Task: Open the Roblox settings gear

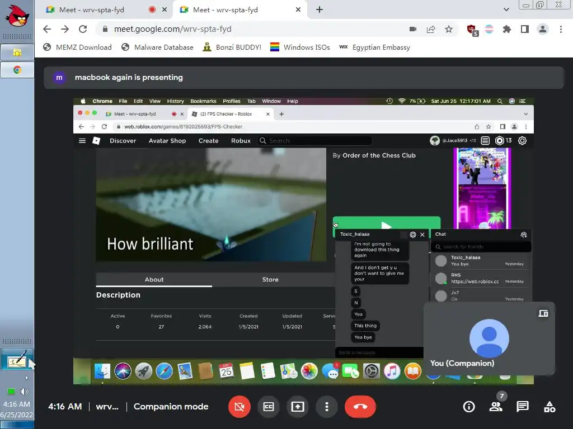Action: 522,140
